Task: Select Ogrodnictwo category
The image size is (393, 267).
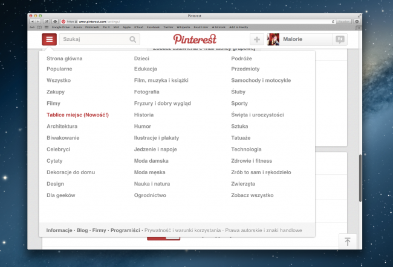Action: click(150, 195)
